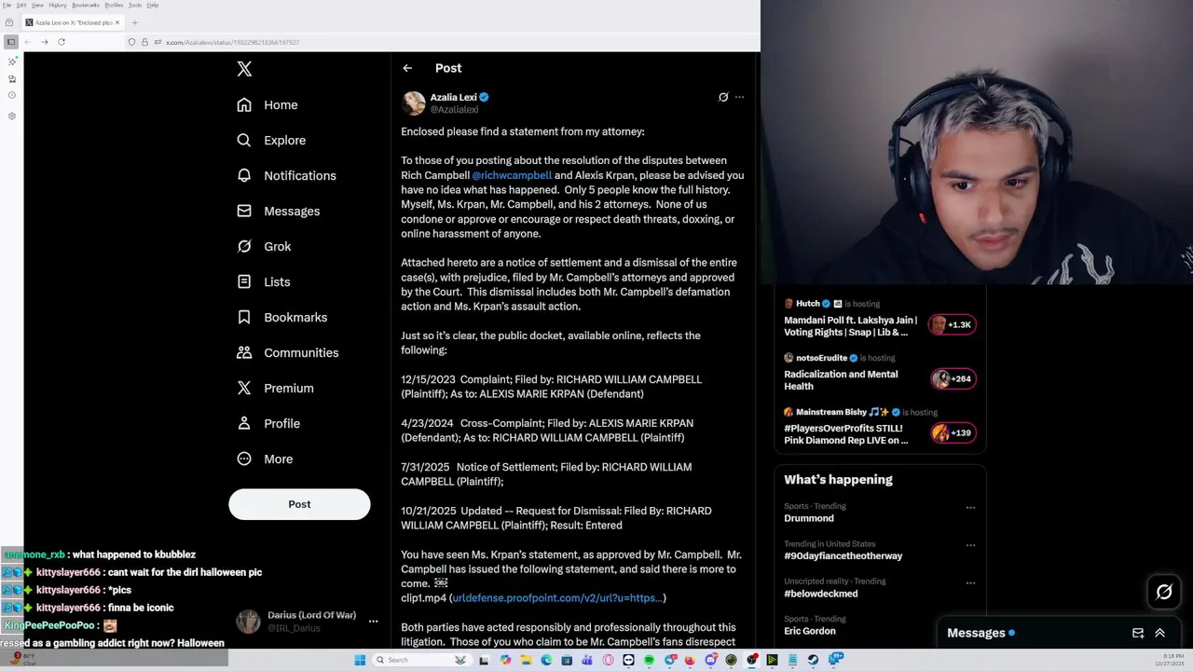This screenshot has width=1193, height=671.
Task: Click the Grok explain icon on the post
Action: click(x=723, y=97)
